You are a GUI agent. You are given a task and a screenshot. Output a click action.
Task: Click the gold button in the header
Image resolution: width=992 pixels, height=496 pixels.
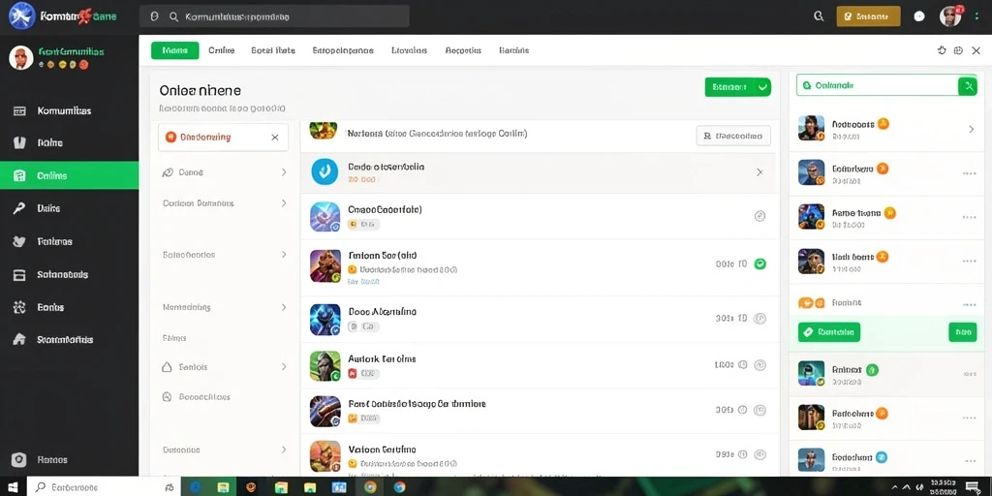(x=868, y=16)
